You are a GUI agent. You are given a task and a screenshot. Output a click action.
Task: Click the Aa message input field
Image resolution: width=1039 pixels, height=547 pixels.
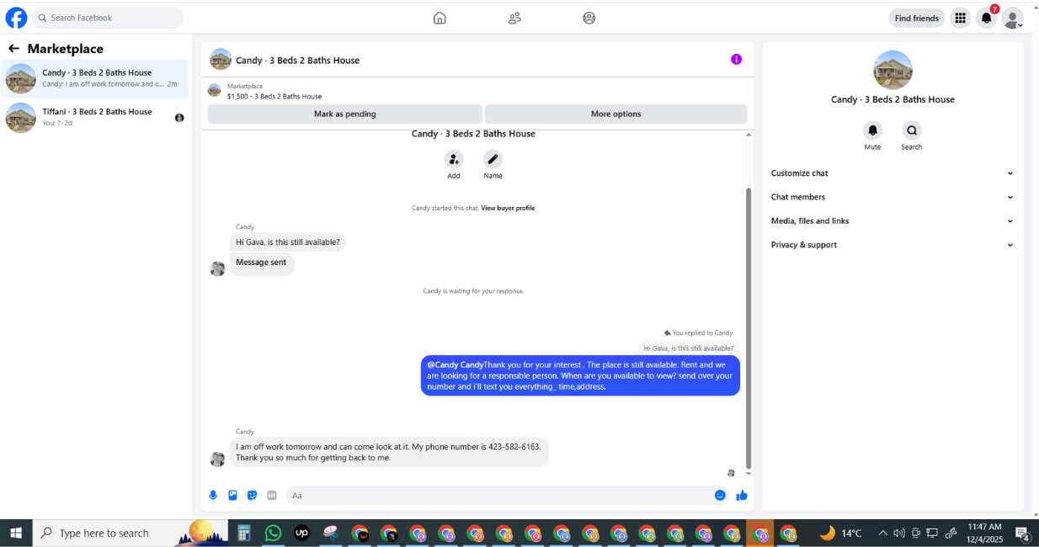pyautogui.click(x=499, y=496)
